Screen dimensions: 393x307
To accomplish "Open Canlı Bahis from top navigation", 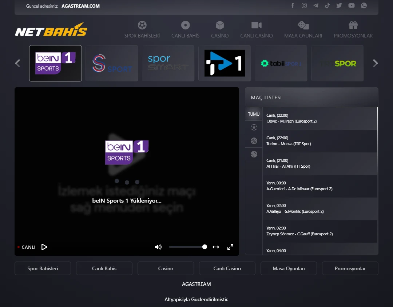I will pyautogui.click(x=186, y=29).
